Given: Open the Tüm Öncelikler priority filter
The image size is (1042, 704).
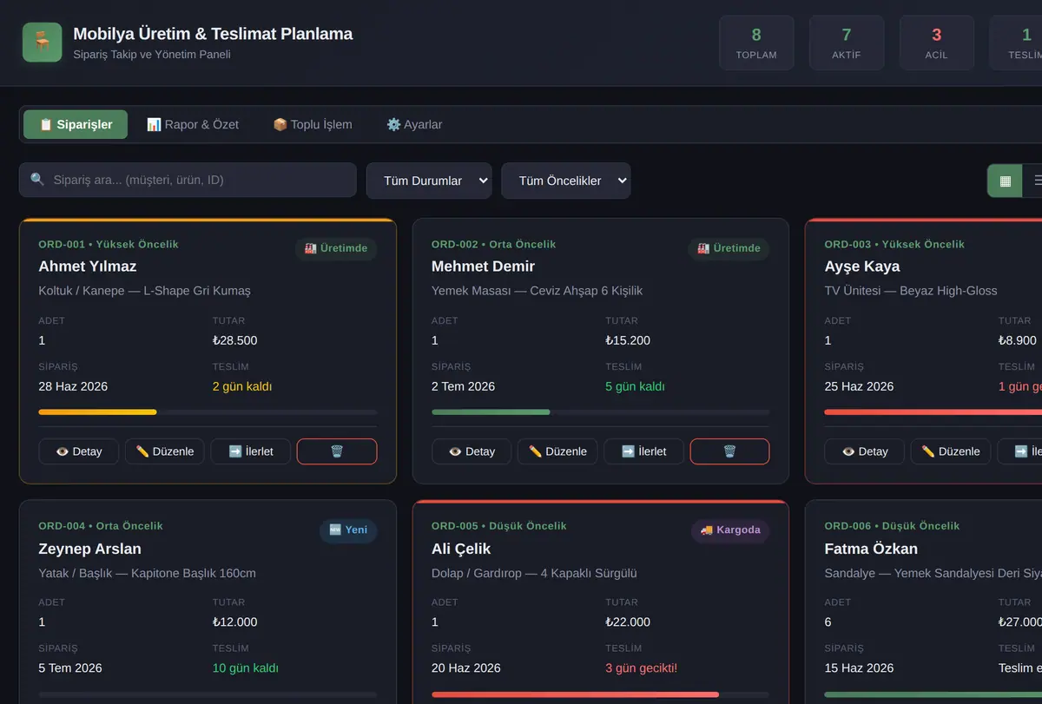Looking at the screenshot, I should [x=566, y=181].
